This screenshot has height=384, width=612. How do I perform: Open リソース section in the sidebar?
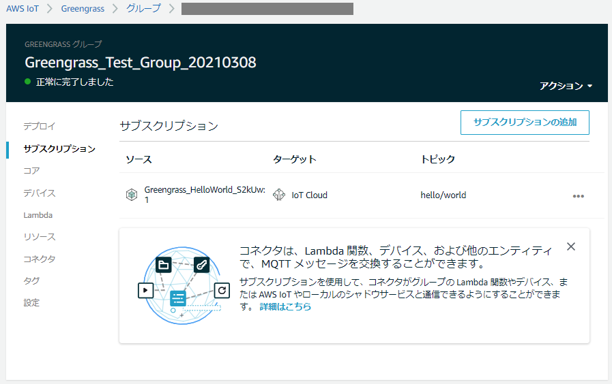39,237
